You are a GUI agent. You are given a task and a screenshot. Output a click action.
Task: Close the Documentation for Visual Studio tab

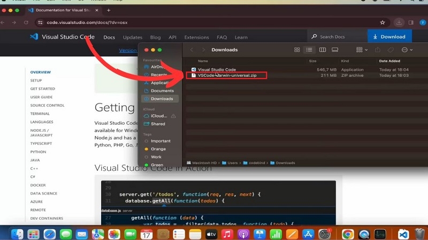click(x=97, y=10)
